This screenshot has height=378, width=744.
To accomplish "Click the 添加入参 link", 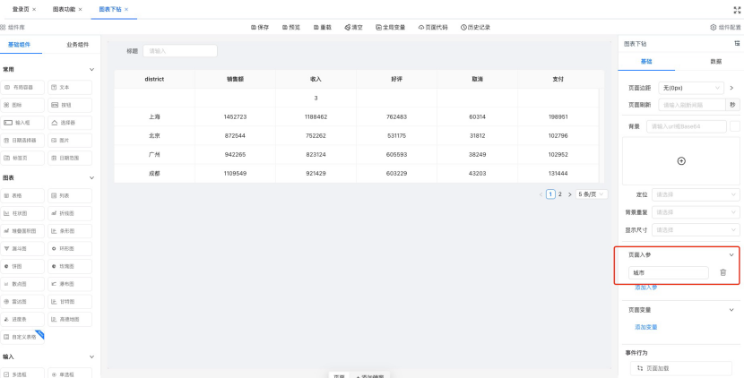I will [x=645, y=288].
